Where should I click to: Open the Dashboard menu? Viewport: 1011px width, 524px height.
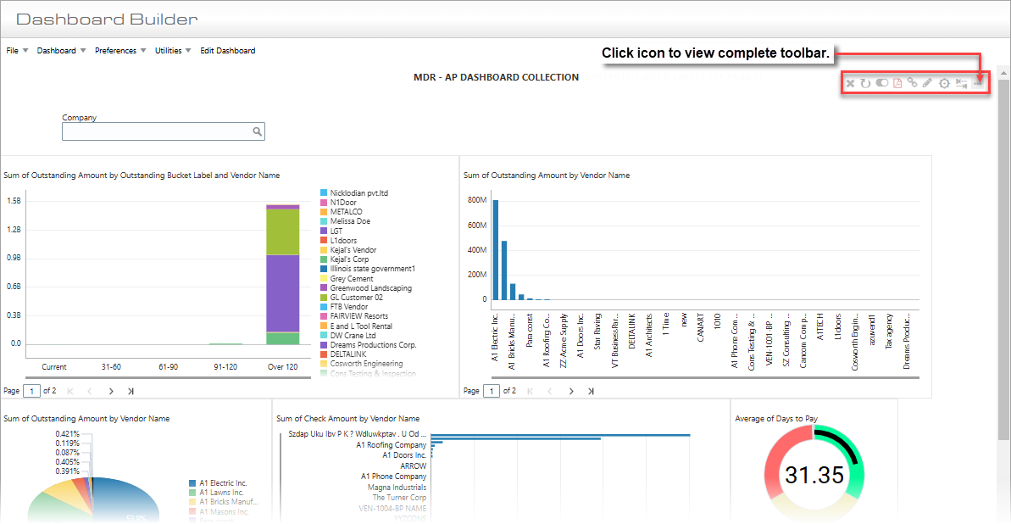click(61, 51)
